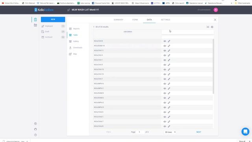Select the NCA/CHI/1 row cell

127,60
